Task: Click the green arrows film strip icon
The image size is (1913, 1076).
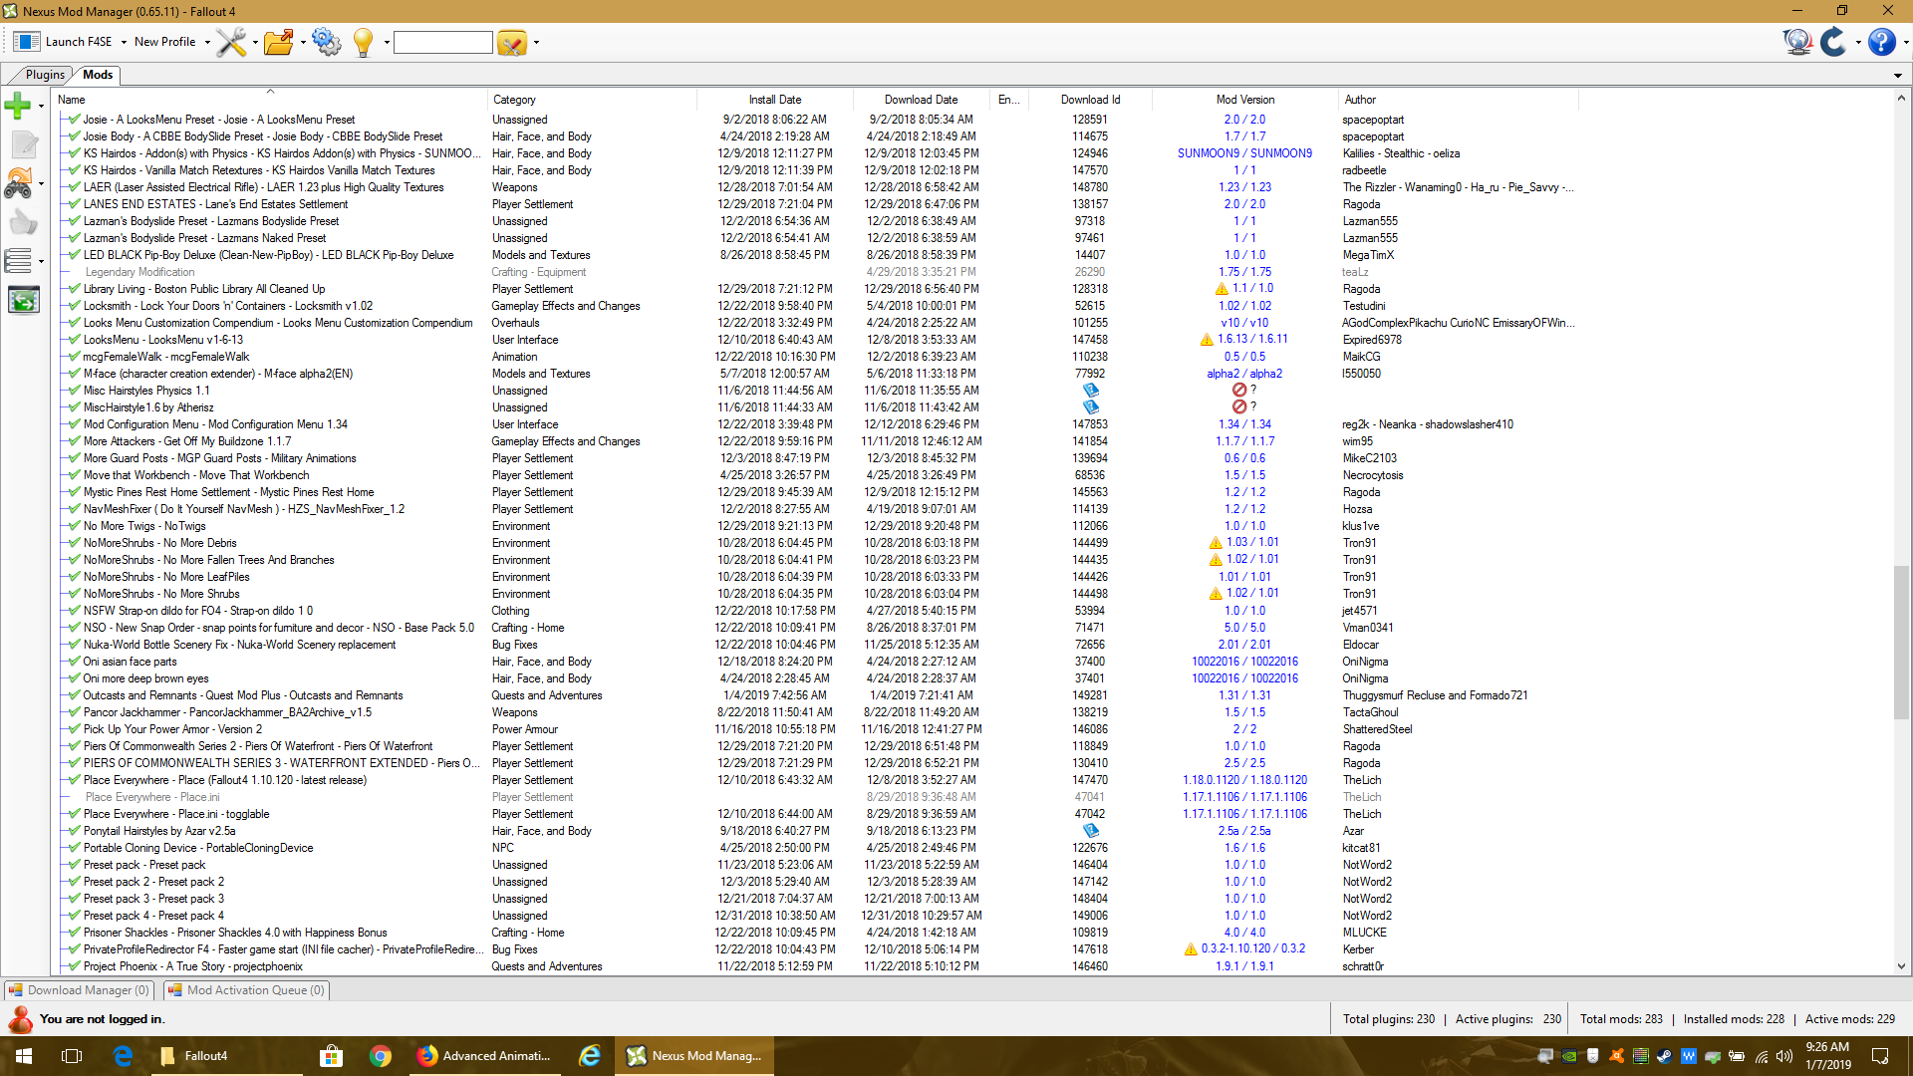Action: point(23,300)
